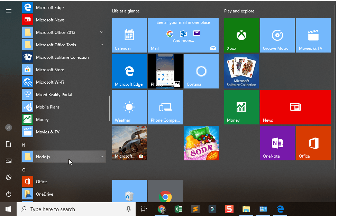Launch Microsoft Wi-Fi app
This screenshot has height=216, width=338.
(64, 82)
